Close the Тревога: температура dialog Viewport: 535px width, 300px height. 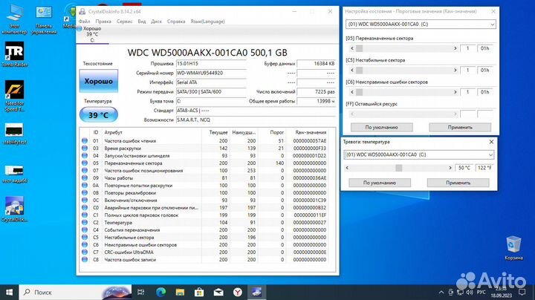pos(491,142)
